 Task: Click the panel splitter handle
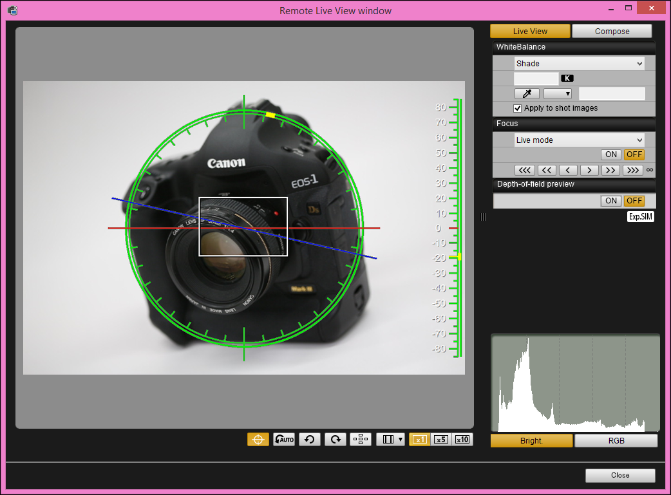coord(483,217)
